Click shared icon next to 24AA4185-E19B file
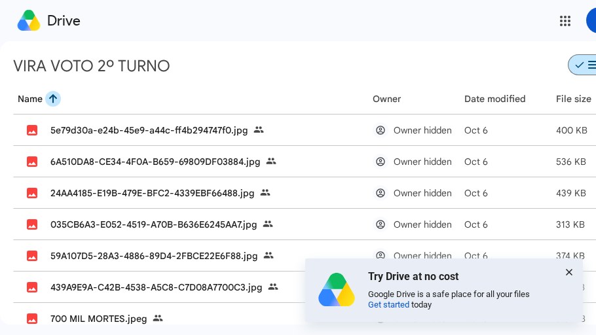This screenshot has width=596, height=335. pos(265,192)
